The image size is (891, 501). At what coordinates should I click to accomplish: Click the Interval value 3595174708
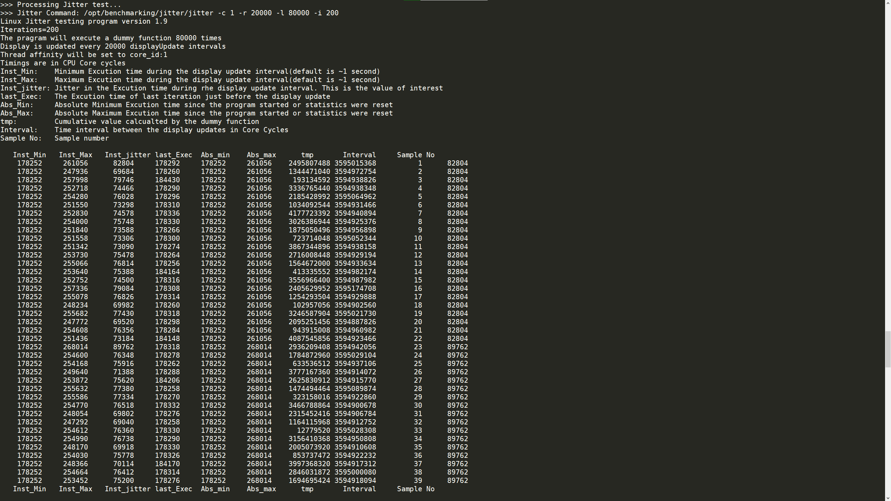355,288
